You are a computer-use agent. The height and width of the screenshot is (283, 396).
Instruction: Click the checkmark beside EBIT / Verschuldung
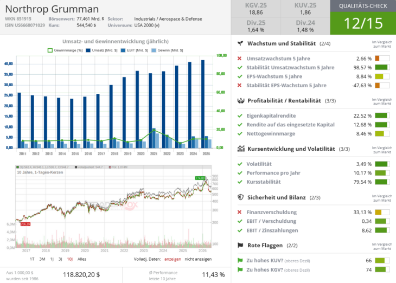click(240, 221)
